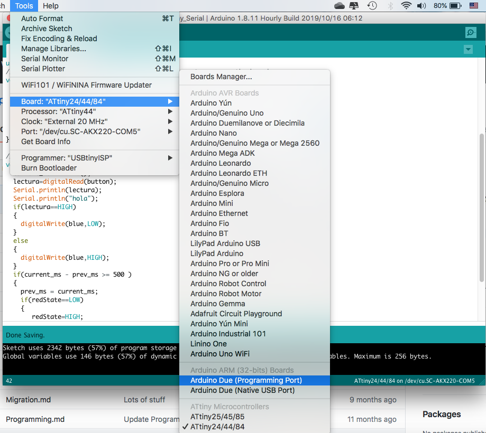Select Arduino Due (Native USB Port)
Viewport: 486px width, 433px height.
tap(254, 390)
